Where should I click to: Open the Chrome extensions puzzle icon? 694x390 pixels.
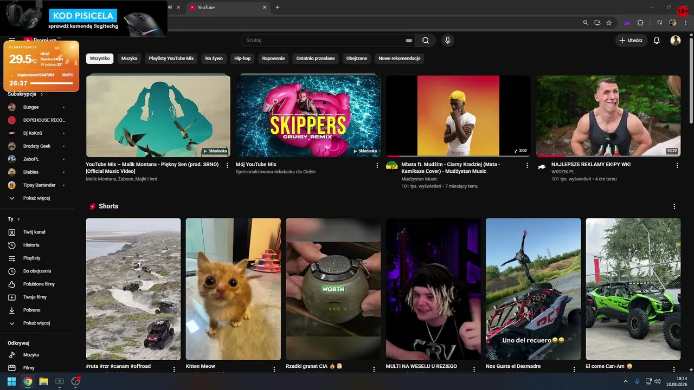tap(640, 23)
